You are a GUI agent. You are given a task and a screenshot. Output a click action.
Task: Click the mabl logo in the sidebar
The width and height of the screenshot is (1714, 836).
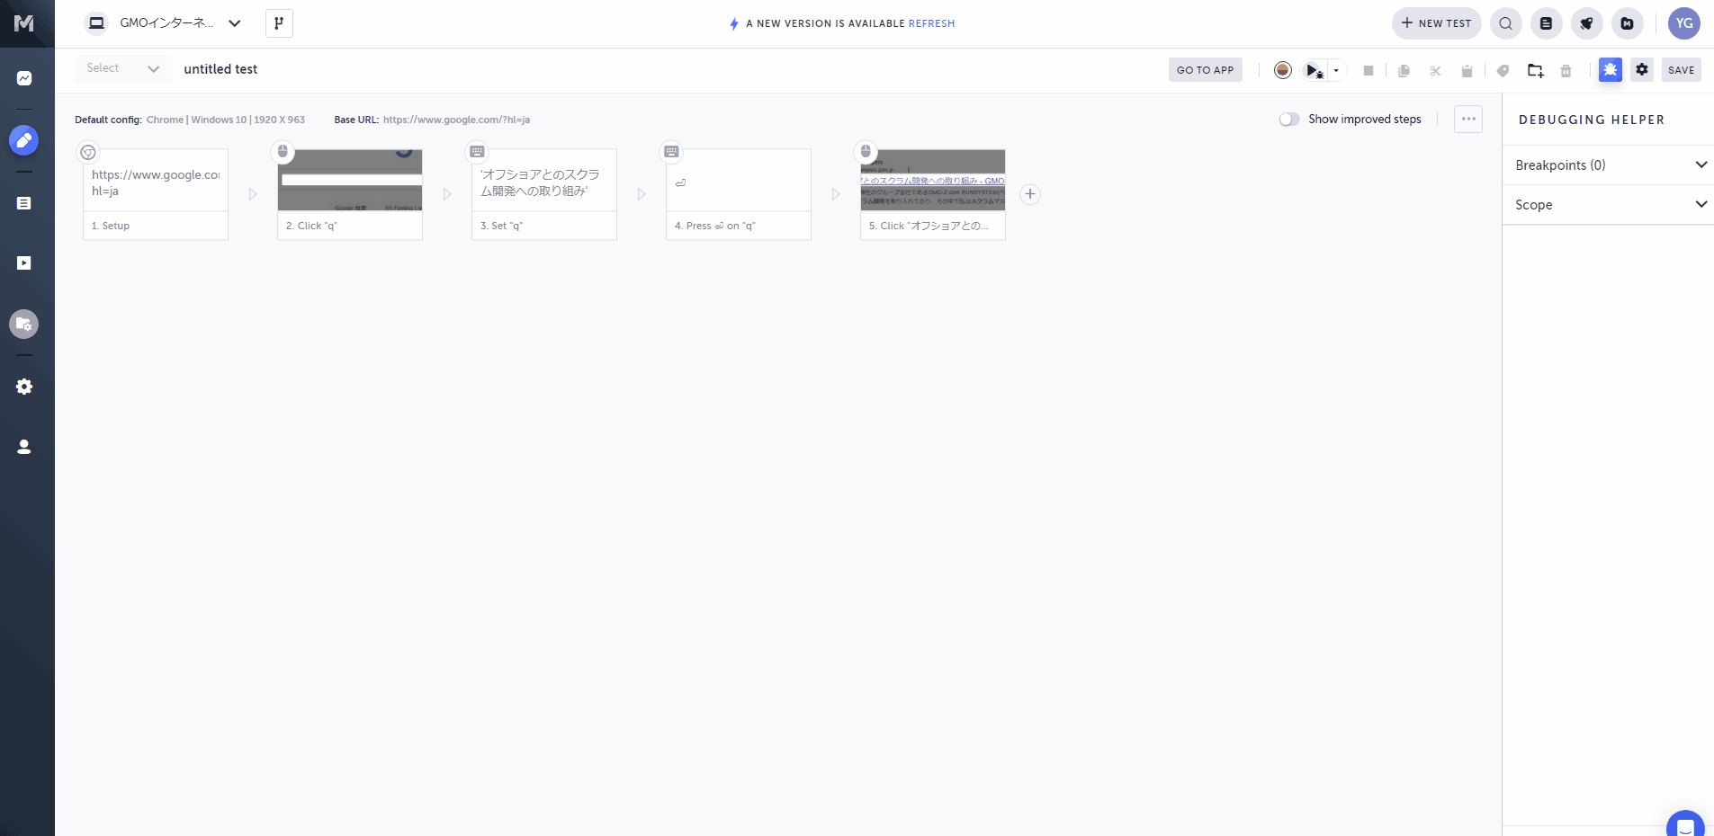click(x=24, y=23)
